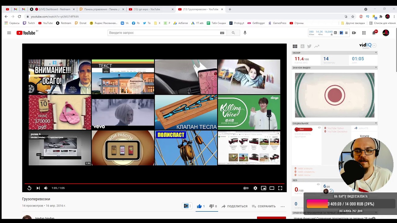Open the vidIQ button below the video
Image resolution: width=397 pixels, height=223 pixels.
186,206
